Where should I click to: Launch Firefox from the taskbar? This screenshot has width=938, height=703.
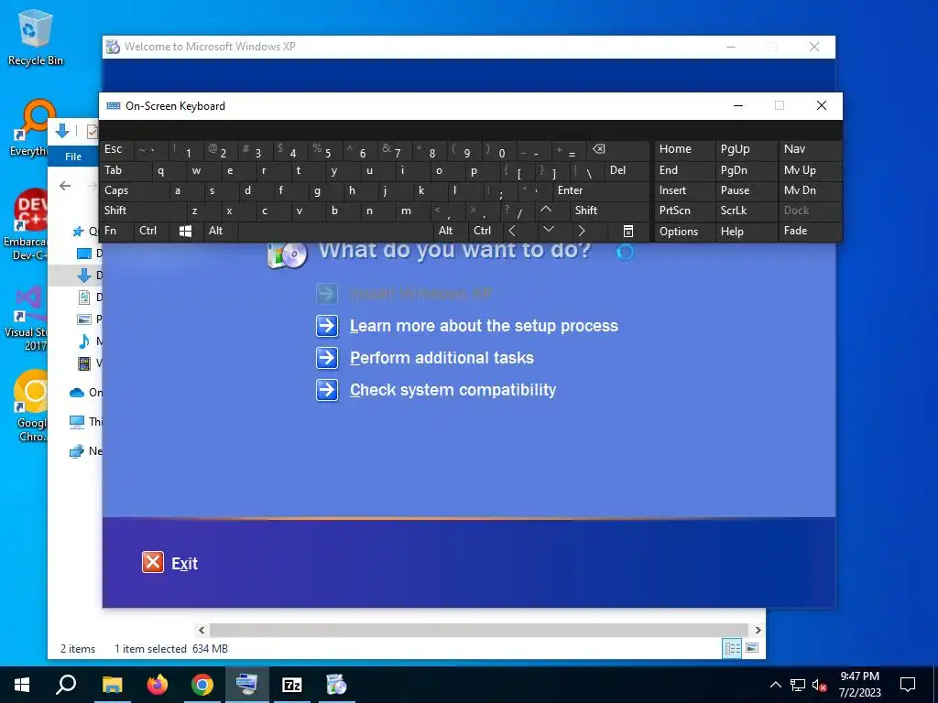click(158, 685)
